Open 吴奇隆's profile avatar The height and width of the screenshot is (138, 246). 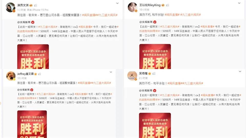pos(132,76)
